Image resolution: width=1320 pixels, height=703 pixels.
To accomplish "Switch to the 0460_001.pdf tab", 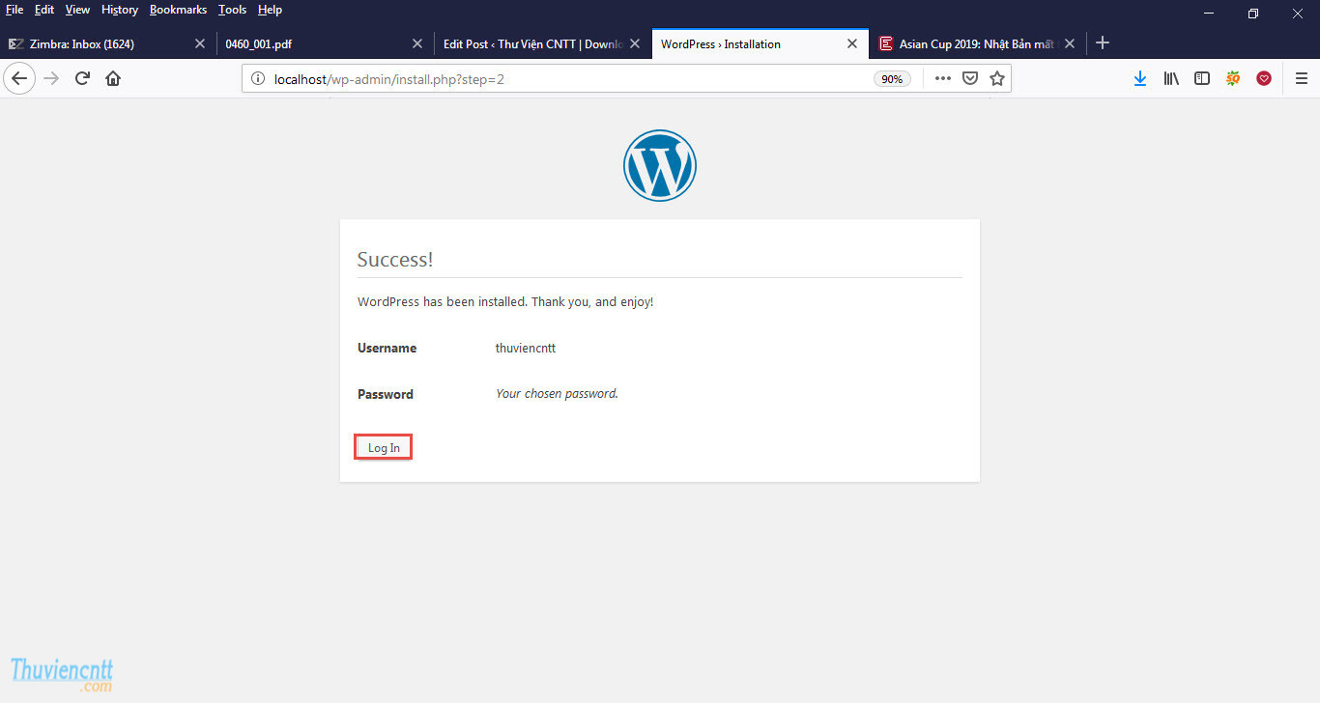I will (326, 43).
